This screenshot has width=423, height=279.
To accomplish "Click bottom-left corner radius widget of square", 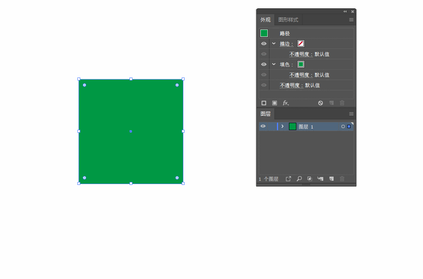I will coord(84,178).
